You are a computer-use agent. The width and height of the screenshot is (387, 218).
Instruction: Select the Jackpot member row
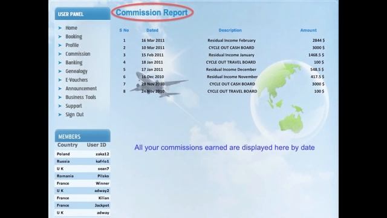coord(83,205)
